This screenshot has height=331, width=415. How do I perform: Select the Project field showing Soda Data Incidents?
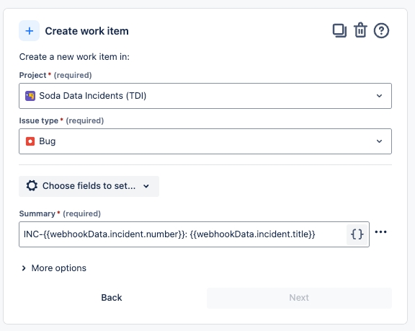point(205,96)
